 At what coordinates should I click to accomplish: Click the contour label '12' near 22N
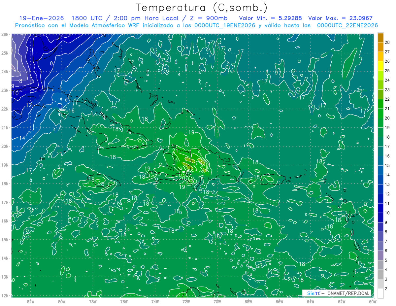[x=29, y=105]
